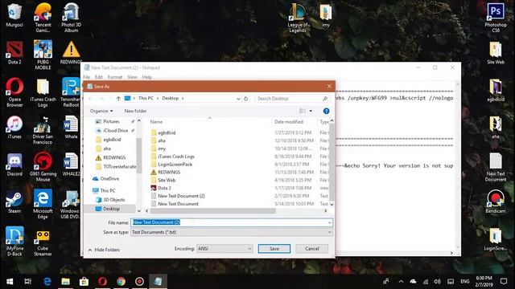Screen dimensions: 515x289
Task: Click the Save button
Action: tap(274, 249)
